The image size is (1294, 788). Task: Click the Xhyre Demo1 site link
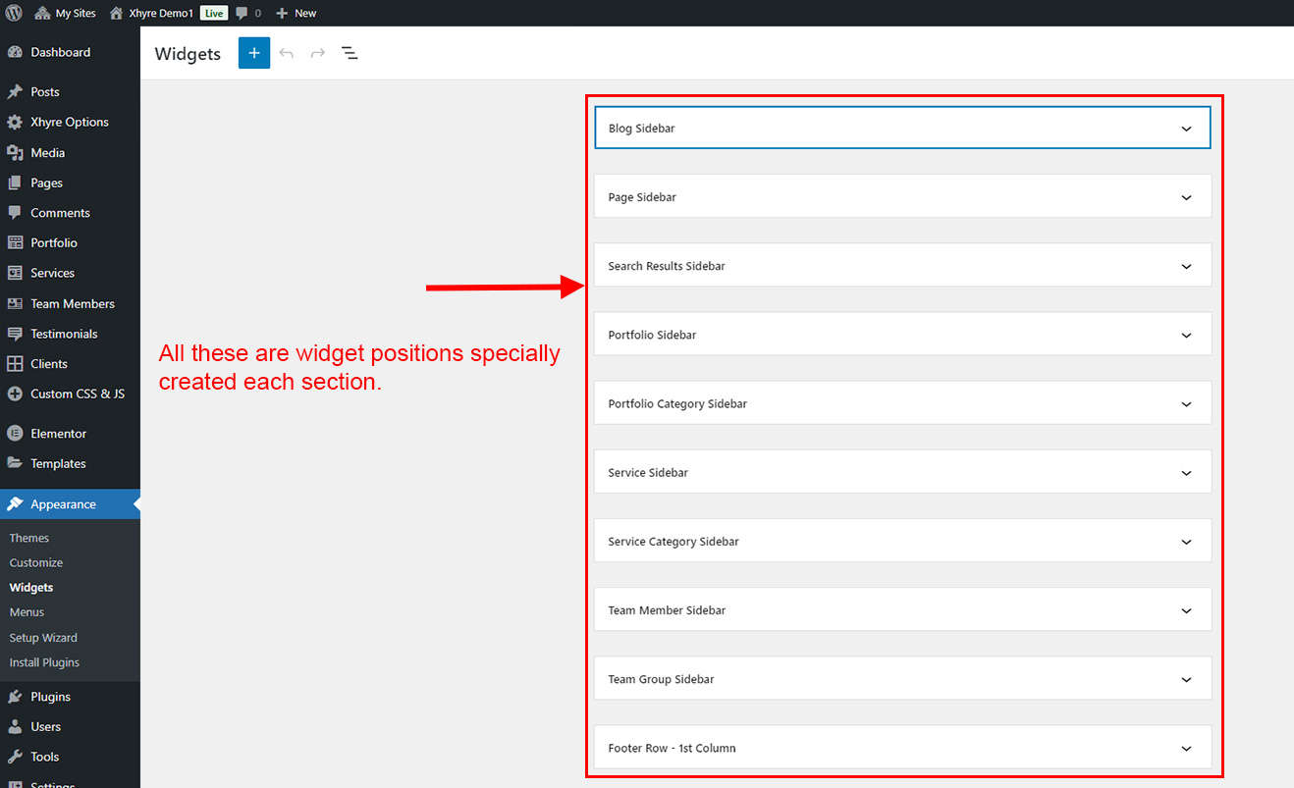161,13
